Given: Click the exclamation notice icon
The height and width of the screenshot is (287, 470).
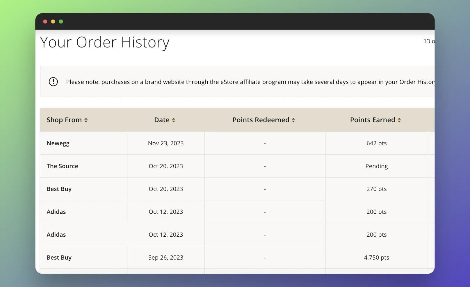Looking at the screenshot, I should (x=53, y=82).
